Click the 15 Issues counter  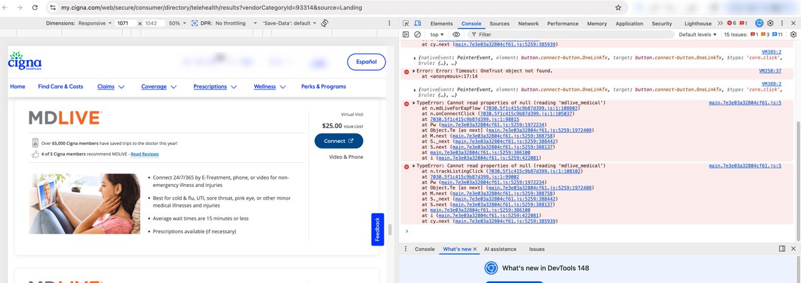click(x=753, y=34)
